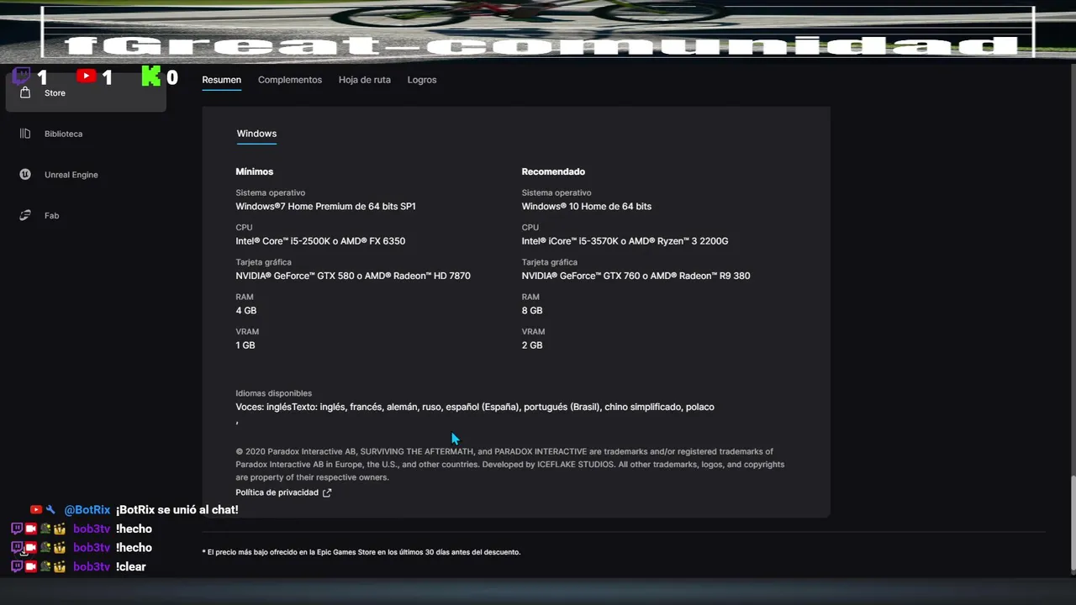
Task: Open Biblioteca in the sidebar
Action: 63,134
